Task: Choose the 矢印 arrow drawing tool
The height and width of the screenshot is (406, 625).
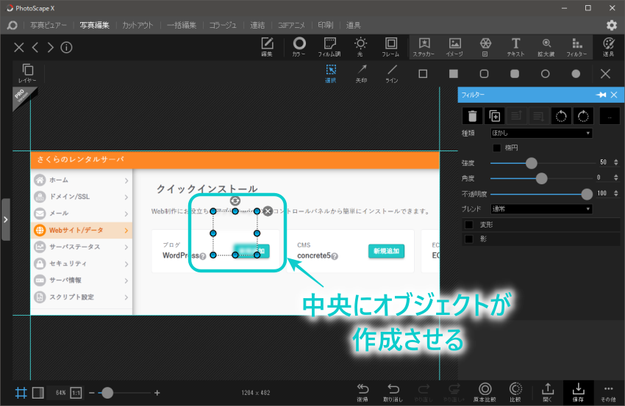Action: click(362, 73)
